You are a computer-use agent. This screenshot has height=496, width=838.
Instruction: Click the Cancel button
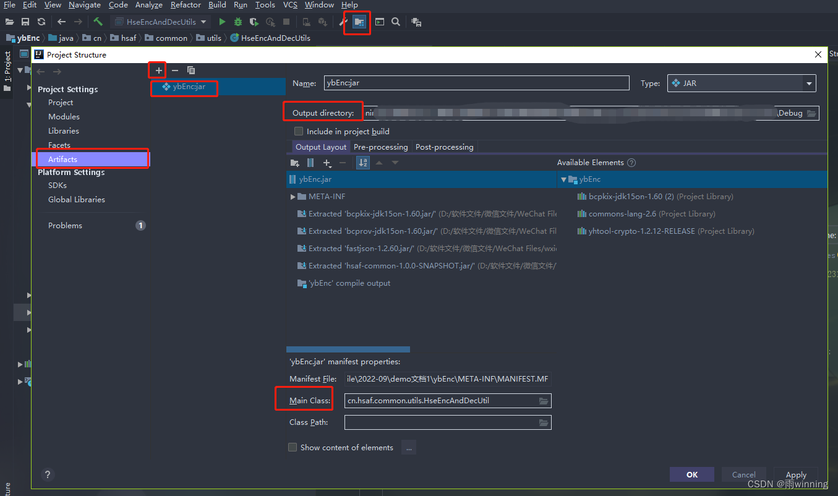point(743,474)
